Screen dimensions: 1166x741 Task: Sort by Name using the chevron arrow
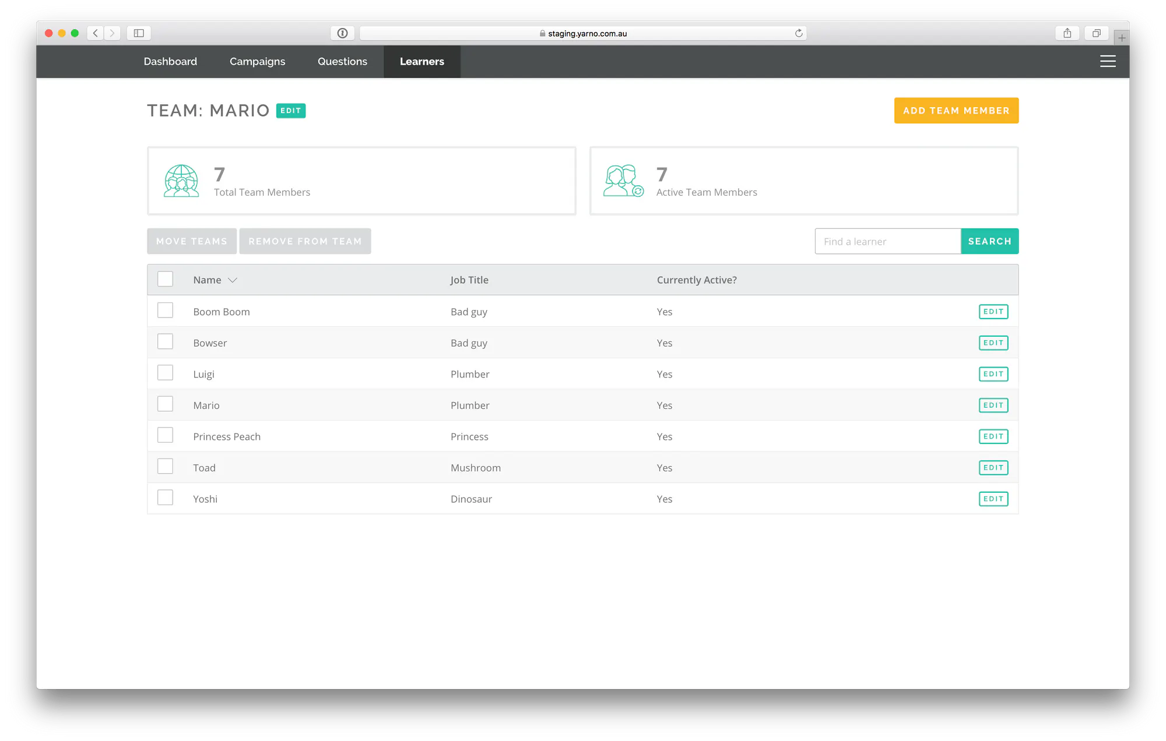click(x=233, y=280)
